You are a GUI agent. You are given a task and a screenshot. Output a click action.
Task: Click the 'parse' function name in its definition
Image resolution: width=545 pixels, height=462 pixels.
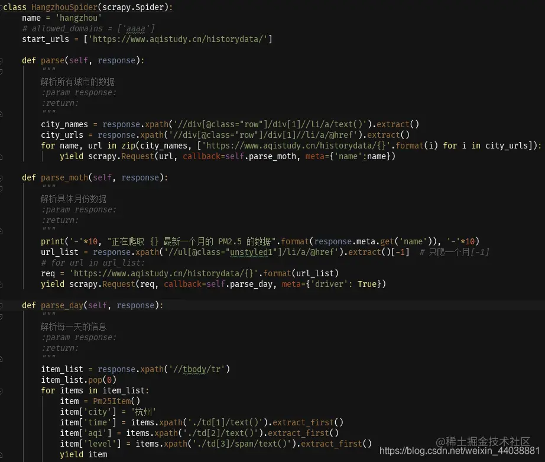point(53,60)
